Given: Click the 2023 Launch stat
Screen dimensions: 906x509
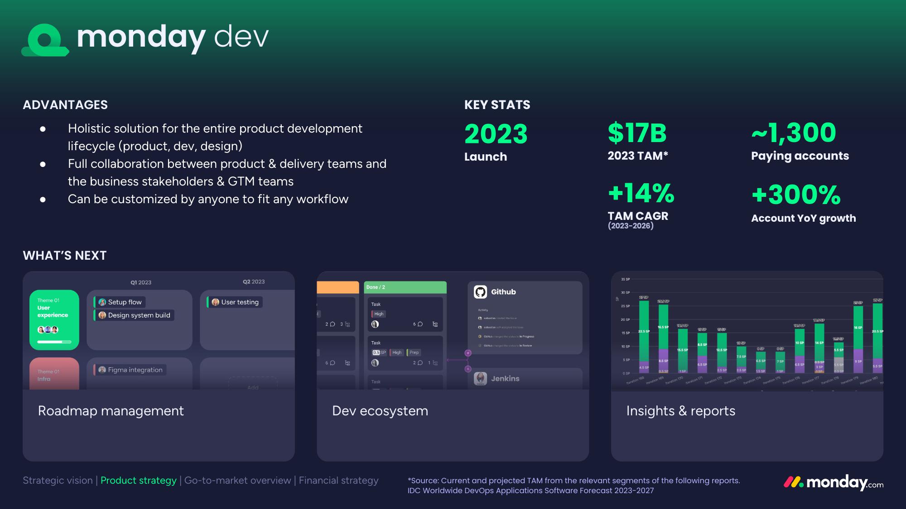Looking at the screenshot, I should click(496, 143).
